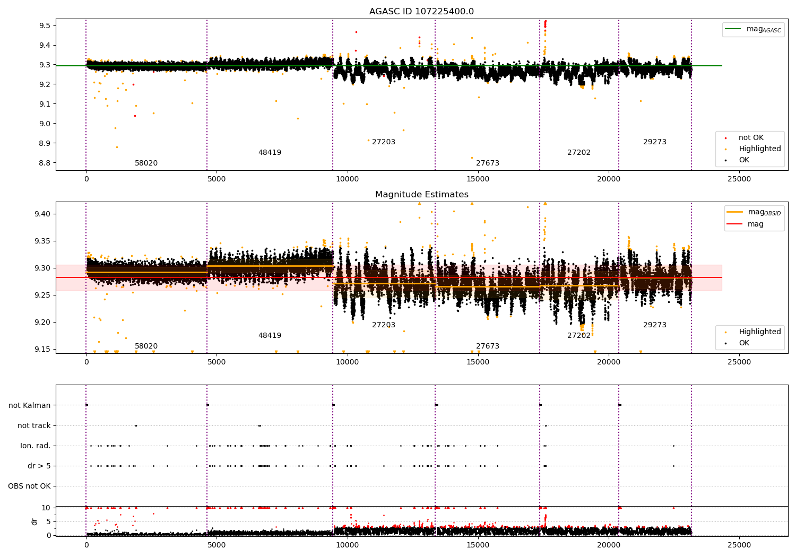The image size is (796, 557).
Task: Click the 'not Kalman' row label
Action: click(x=30, y=406)
